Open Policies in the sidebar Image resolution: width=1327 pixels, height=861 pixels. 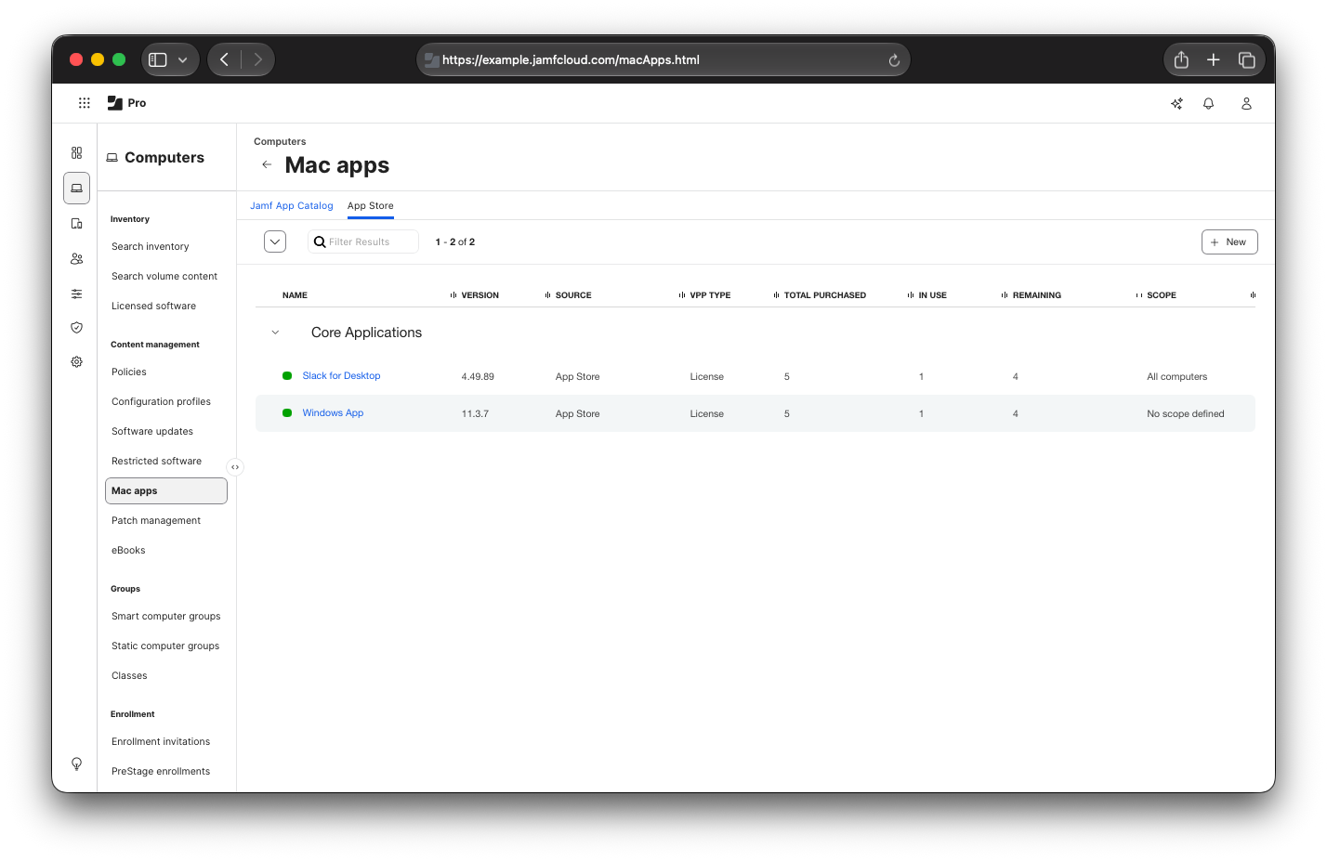(128, 372)
